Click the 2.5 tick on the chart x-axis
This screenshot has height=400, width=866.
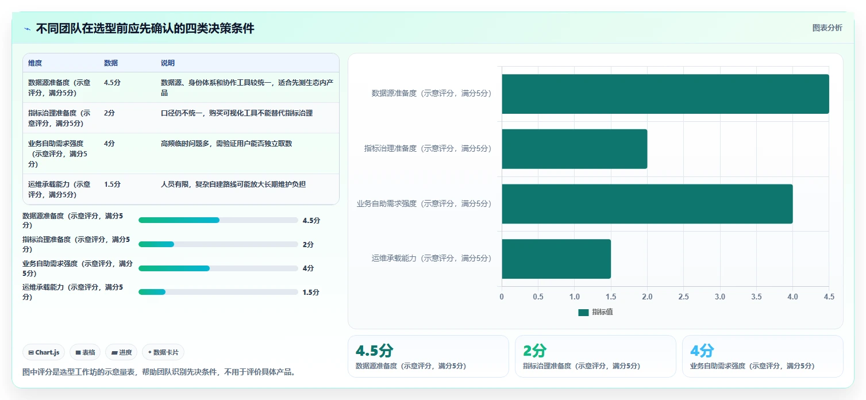[x=684, y=297]
